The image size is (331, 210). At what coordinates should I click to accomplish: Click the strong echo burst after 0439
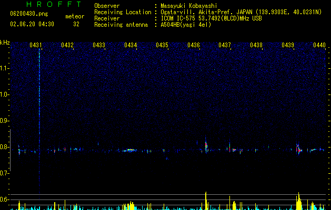coord(299,149)
